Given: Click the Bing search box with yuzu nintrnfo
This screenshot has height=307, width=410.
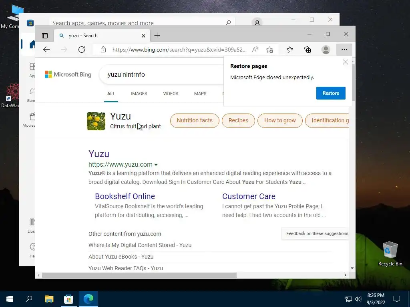Looking at the screenshot, I should pyautogui.click(x=162, y=74).
